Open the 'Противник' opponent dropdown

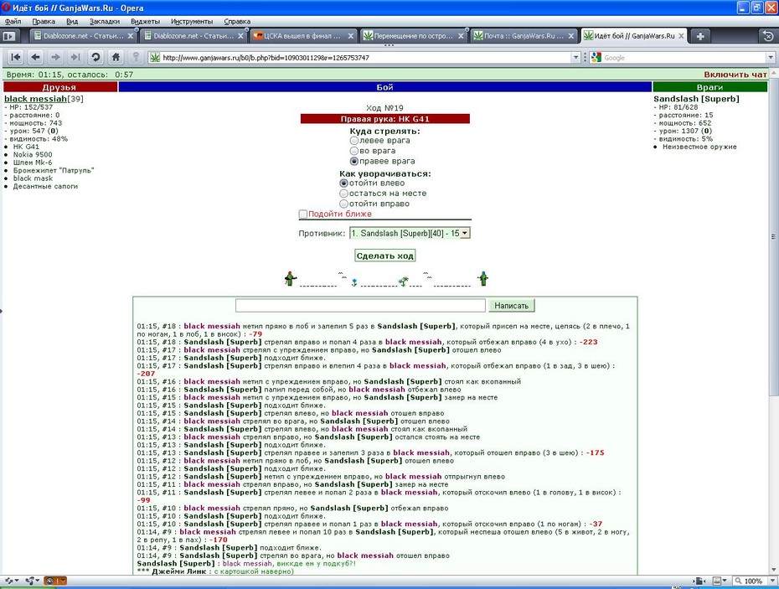pos(410,233)
